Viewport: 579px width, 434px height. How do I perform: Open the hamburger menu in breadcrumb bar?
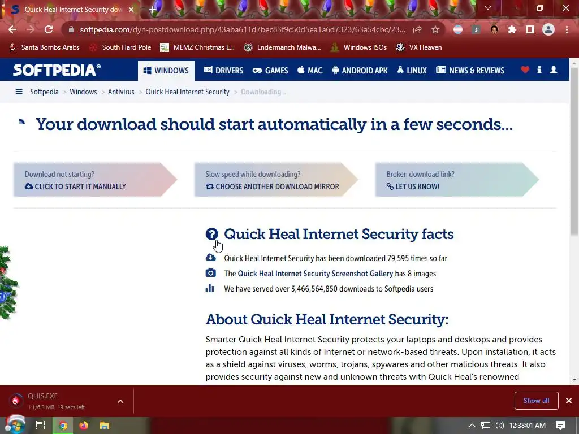pos(19,92)
